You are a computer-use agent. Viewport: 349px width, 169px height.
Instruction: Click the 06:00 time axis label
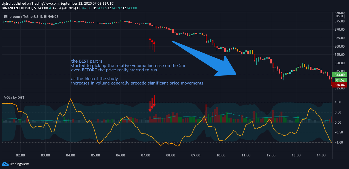point(121,155)
